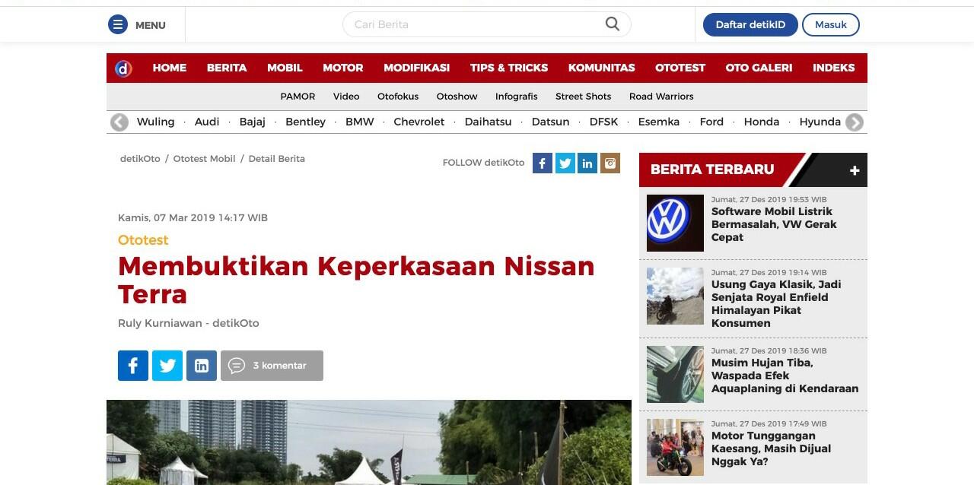Read 'Software Mobil Listrik Bermasalah' headline
974x485 pixels.
click(x=774, y=224)
